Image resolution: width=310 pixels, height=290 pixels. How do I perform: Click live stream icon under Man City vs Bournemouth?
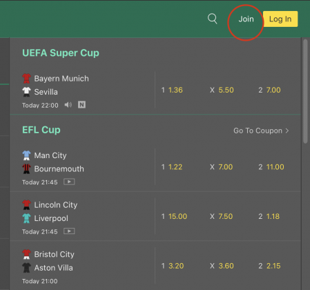(69, 182)
